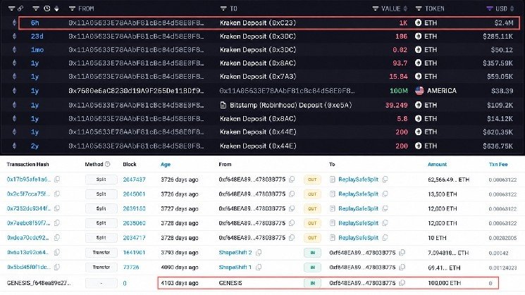This screenshot has height=295, width=525.
Task: Click the clock icon in the table header
Action: (x=47, y=8)
